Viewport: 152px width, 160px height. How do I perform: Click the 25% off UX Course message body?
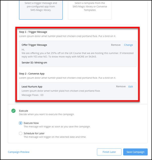(78, 53)
